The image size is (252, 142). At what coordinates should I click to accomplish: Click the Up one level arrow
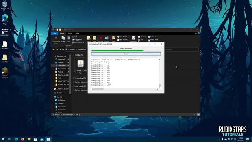pos(63,50)
